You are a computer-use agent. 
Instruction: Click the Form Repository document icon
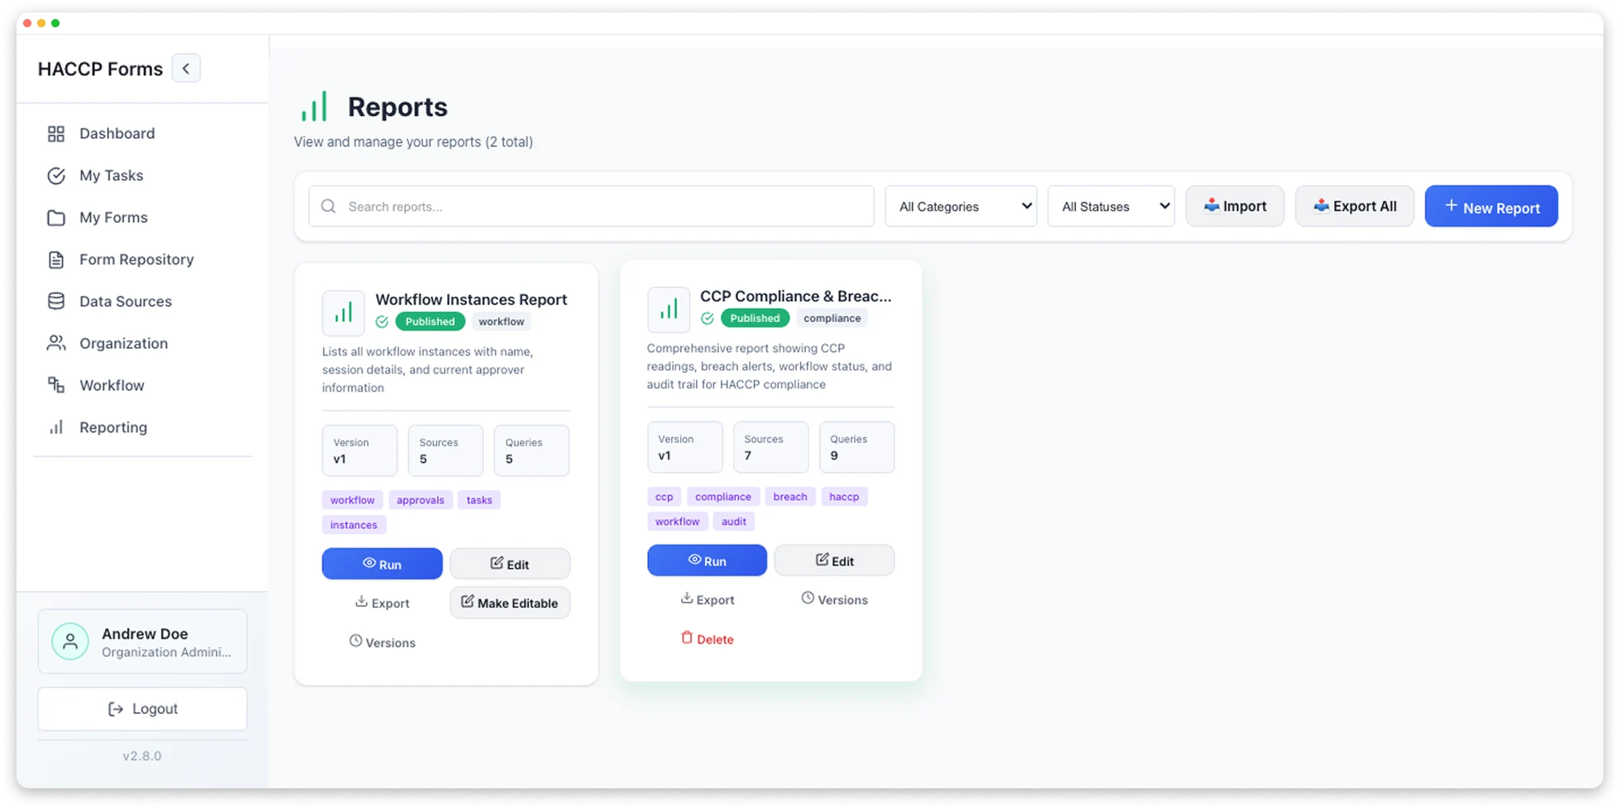click(56, 259)
